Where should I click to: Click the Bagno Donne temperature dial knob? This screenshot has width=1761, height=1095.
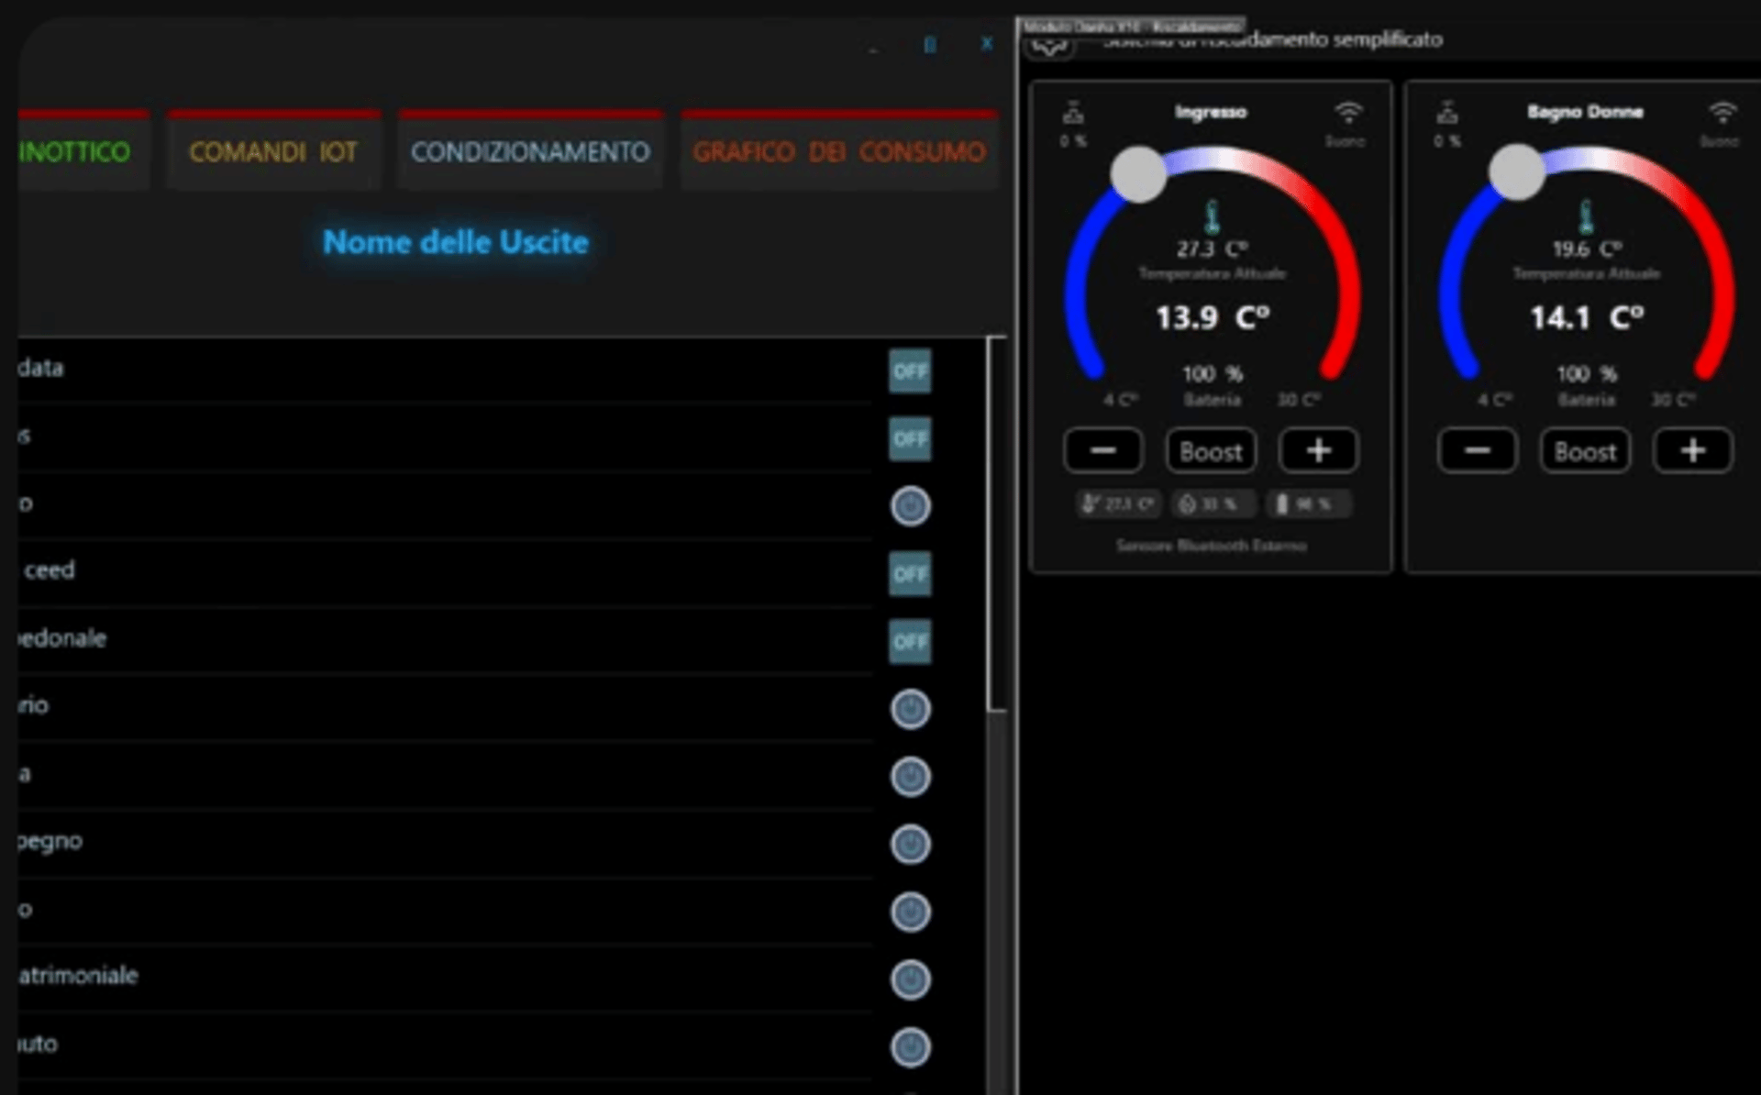click(x=1516, y=171)
